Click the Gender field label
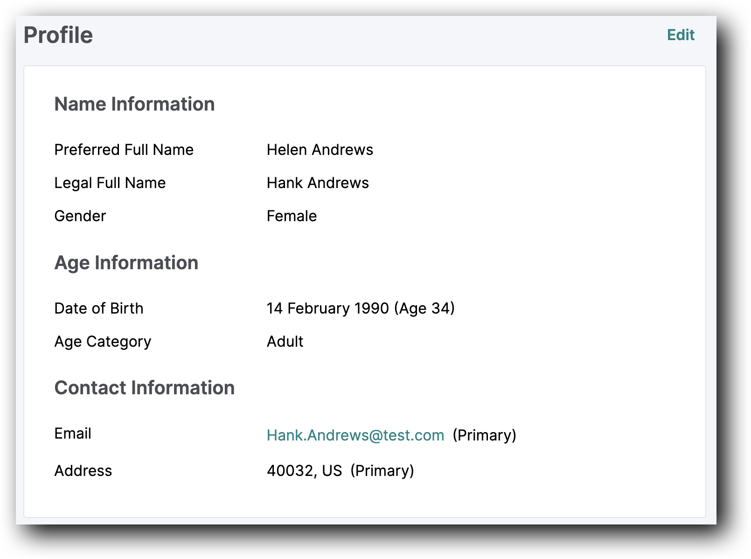 [80, 216]
